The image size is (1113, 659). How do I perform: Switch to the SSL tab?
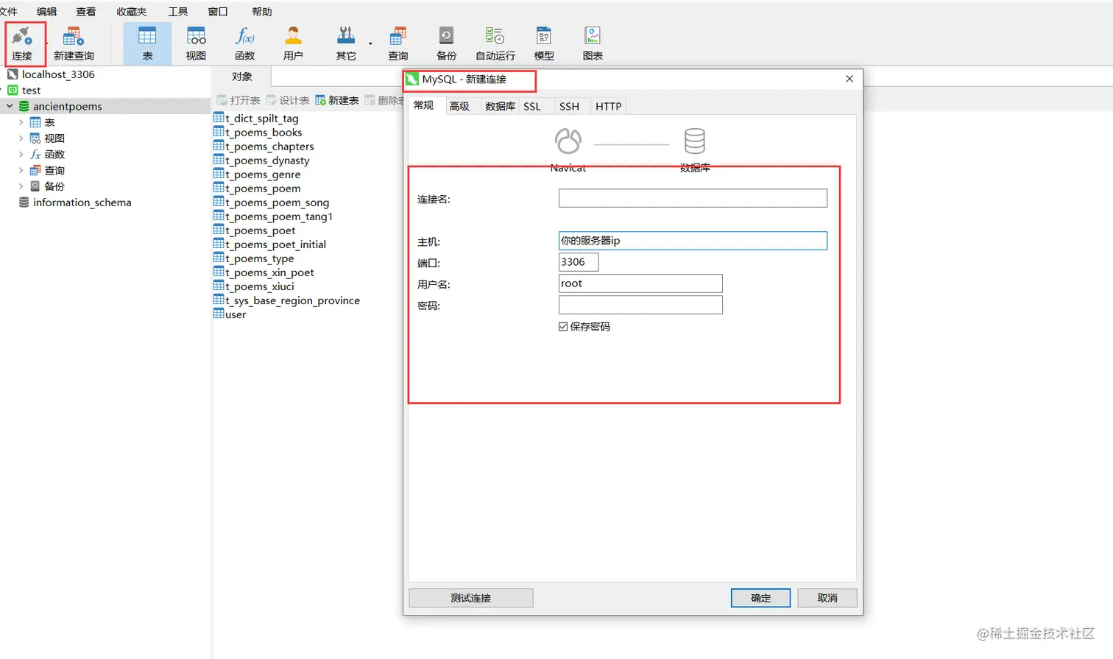tap(532, 106)
